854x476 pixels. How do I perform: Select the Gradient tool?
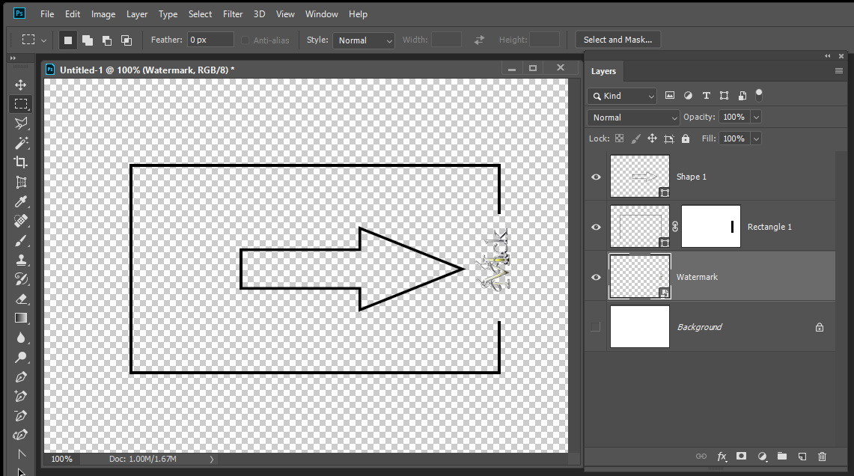coord(21,318)
